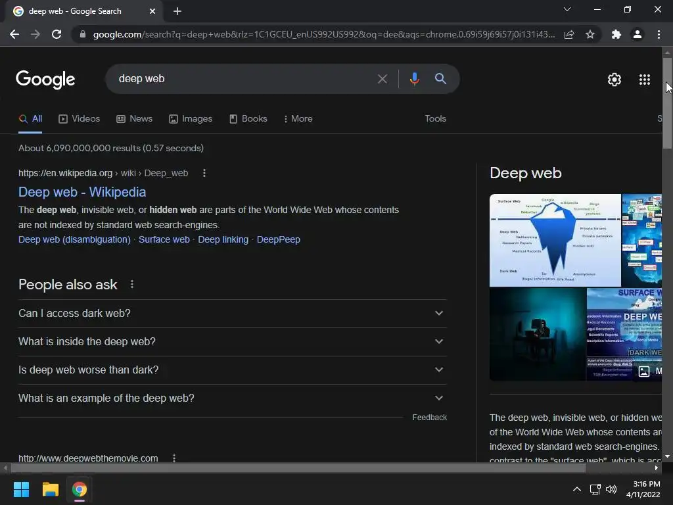Follow the Deep web (disambiguation) link

tap(74, 239)
